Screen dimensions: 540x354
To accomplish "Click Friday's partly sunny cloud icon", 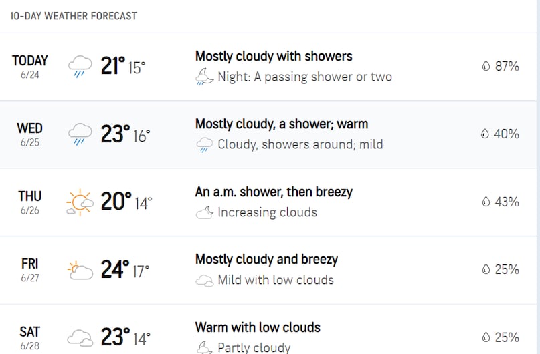I will click(80, 270).
